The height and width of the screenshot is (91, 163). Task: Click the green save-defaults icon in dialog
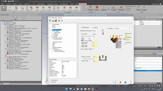56,21
